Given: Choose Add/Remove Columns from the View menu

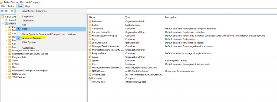Looking at the screenshot, I should tap(51, 11).
